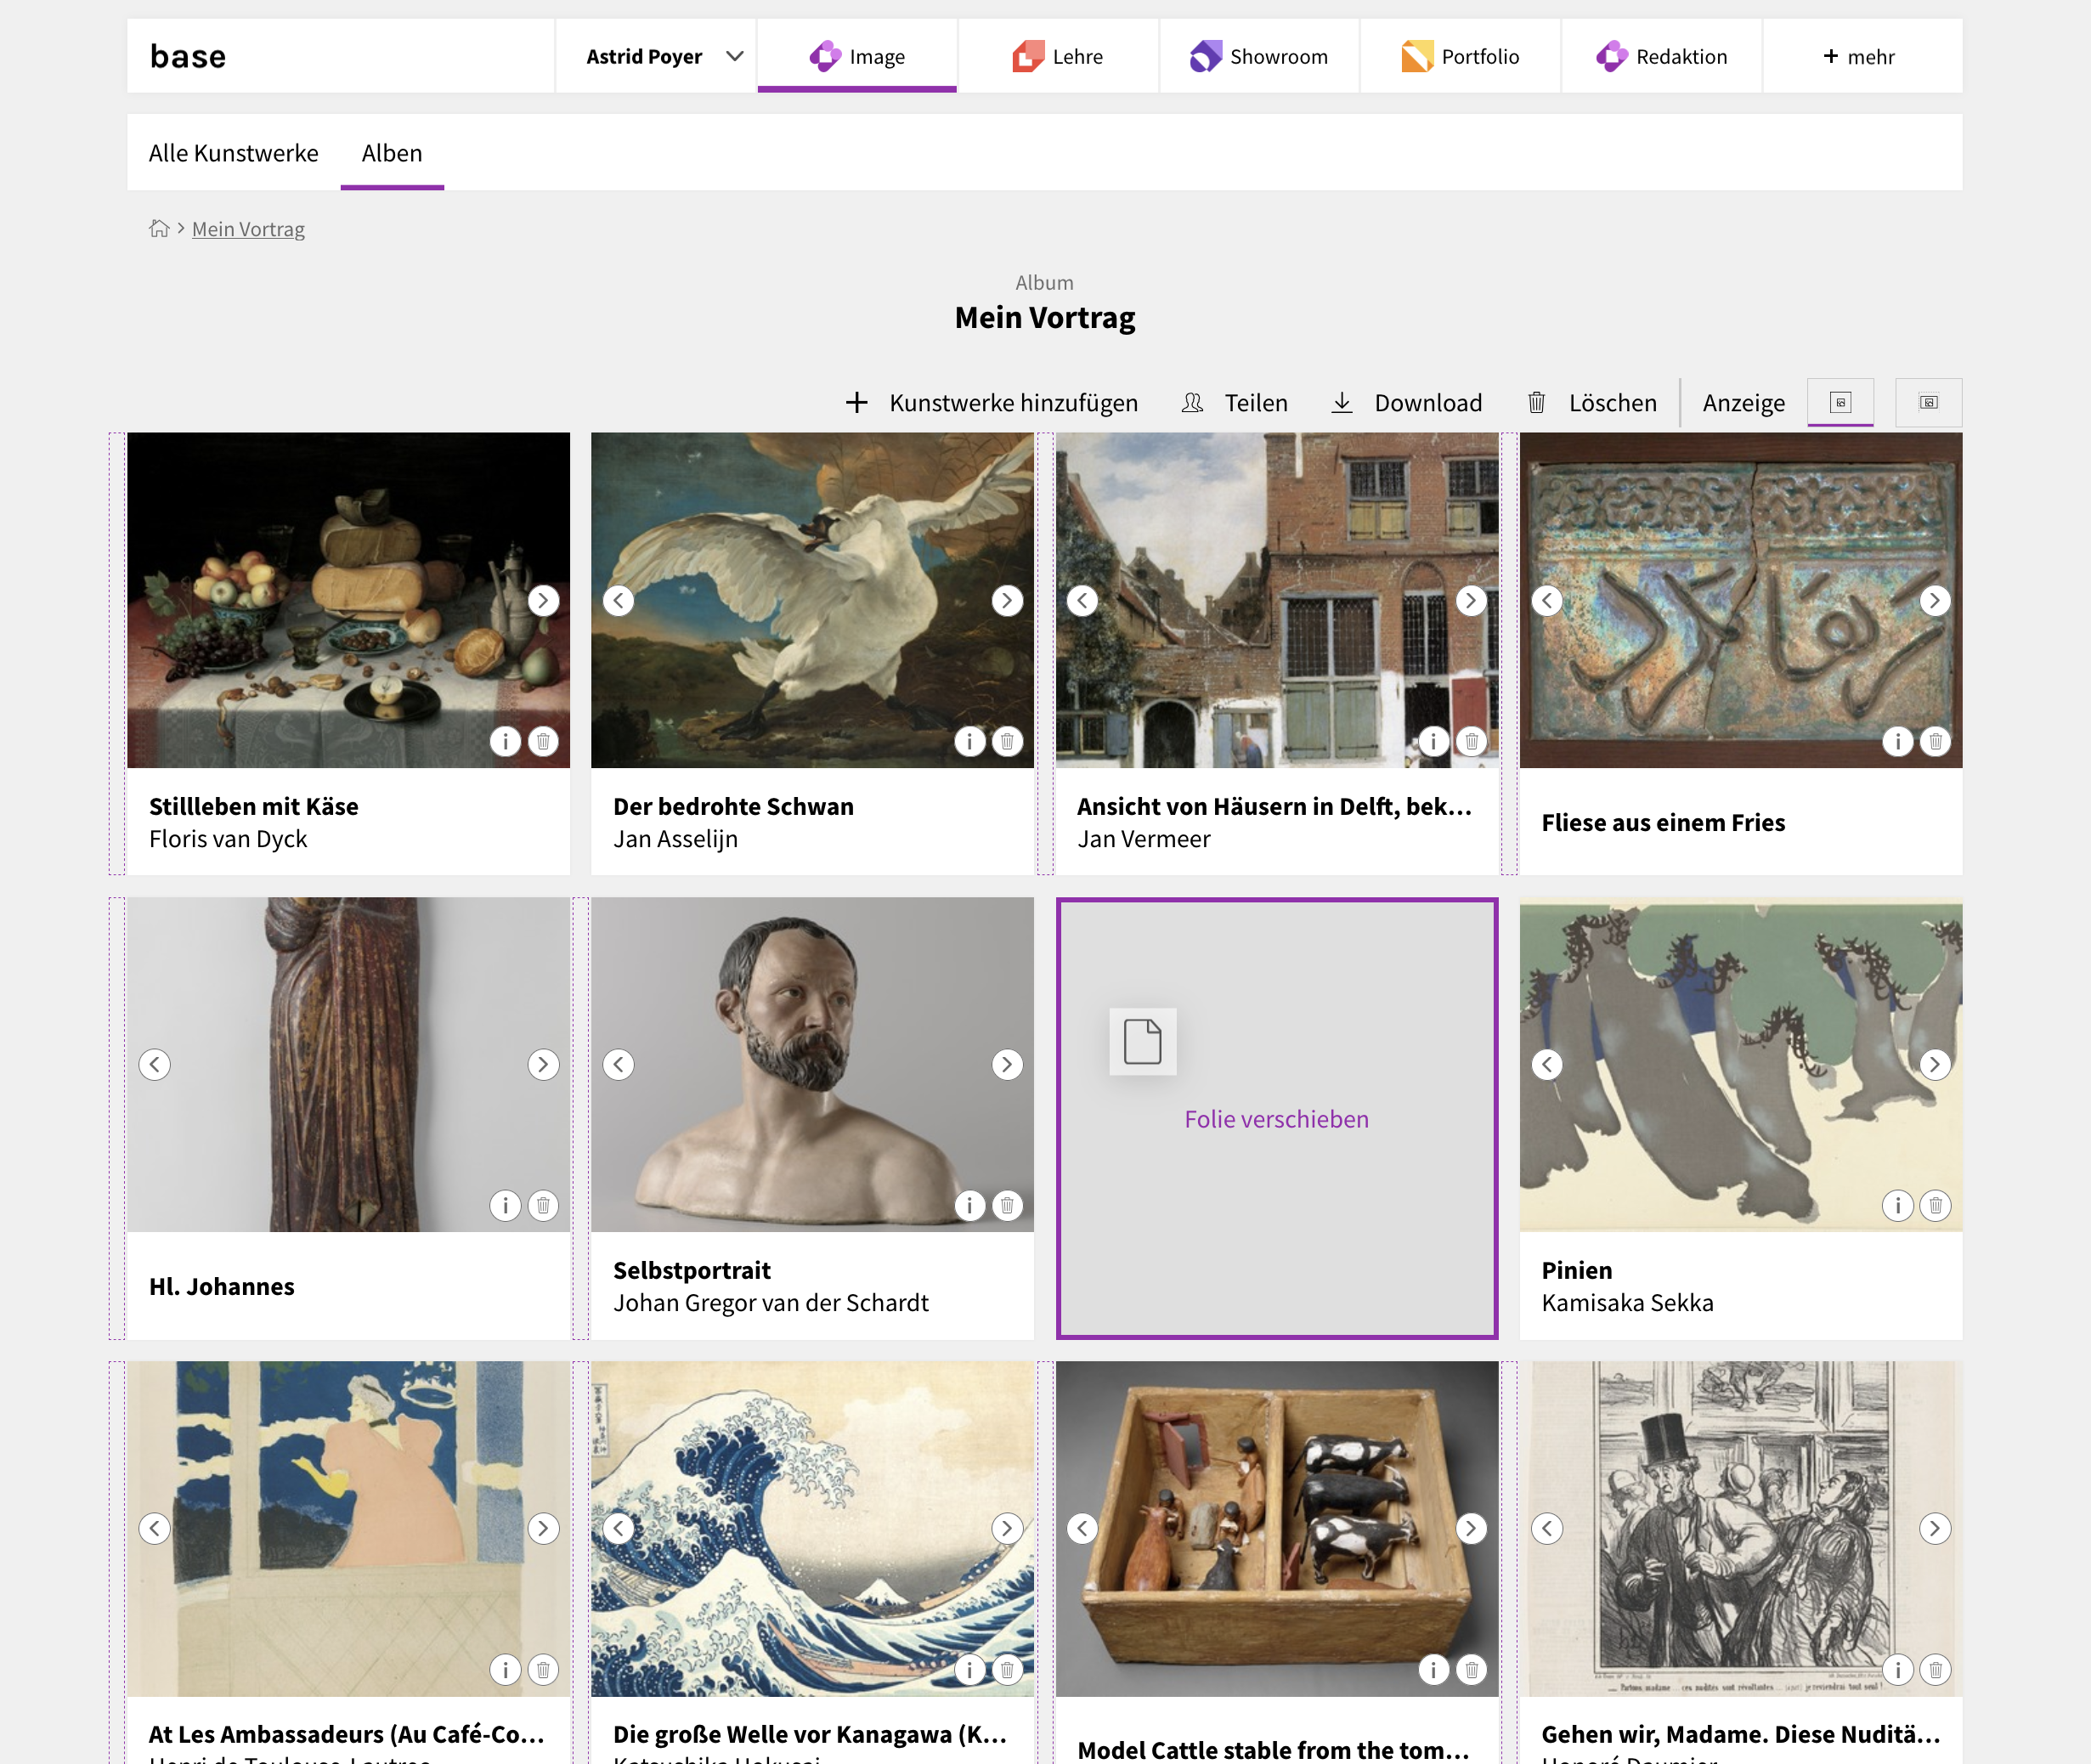2091x1764 pixels.
Task: Click the home breadcrumb icon
Action: tap(159, 229)
